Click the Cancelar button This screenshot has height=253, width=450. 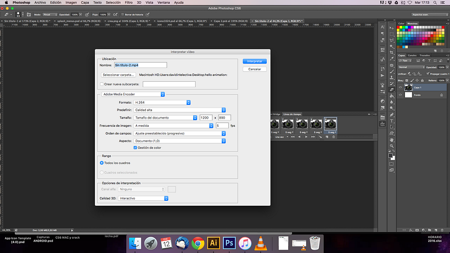(x=255, y=69)
